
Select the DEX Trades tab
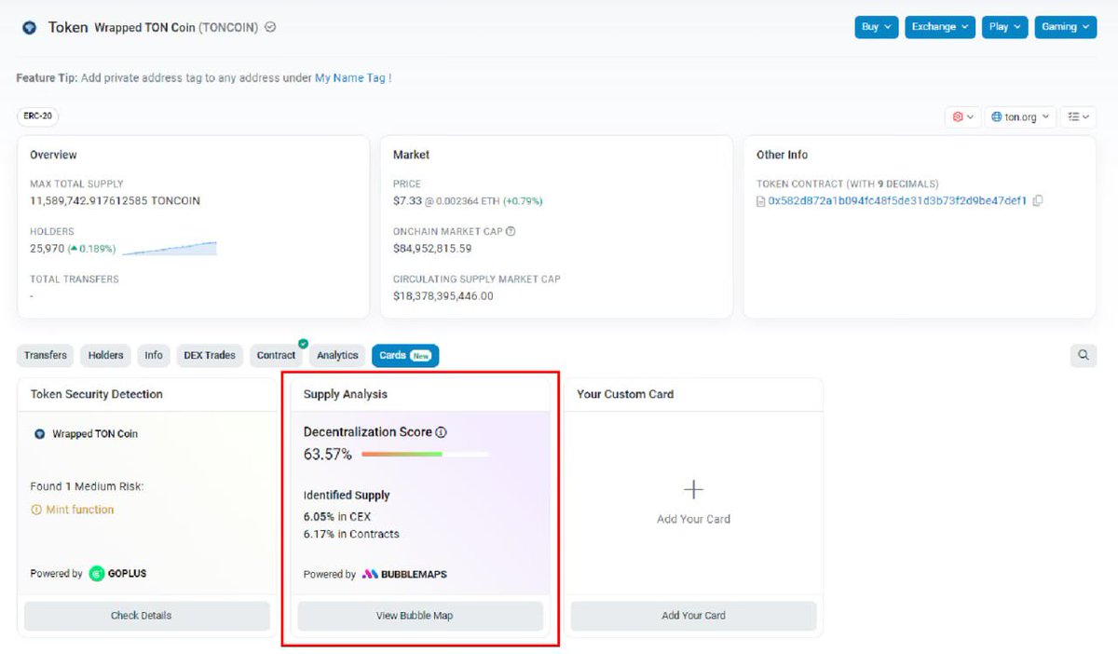pos(210,355)
